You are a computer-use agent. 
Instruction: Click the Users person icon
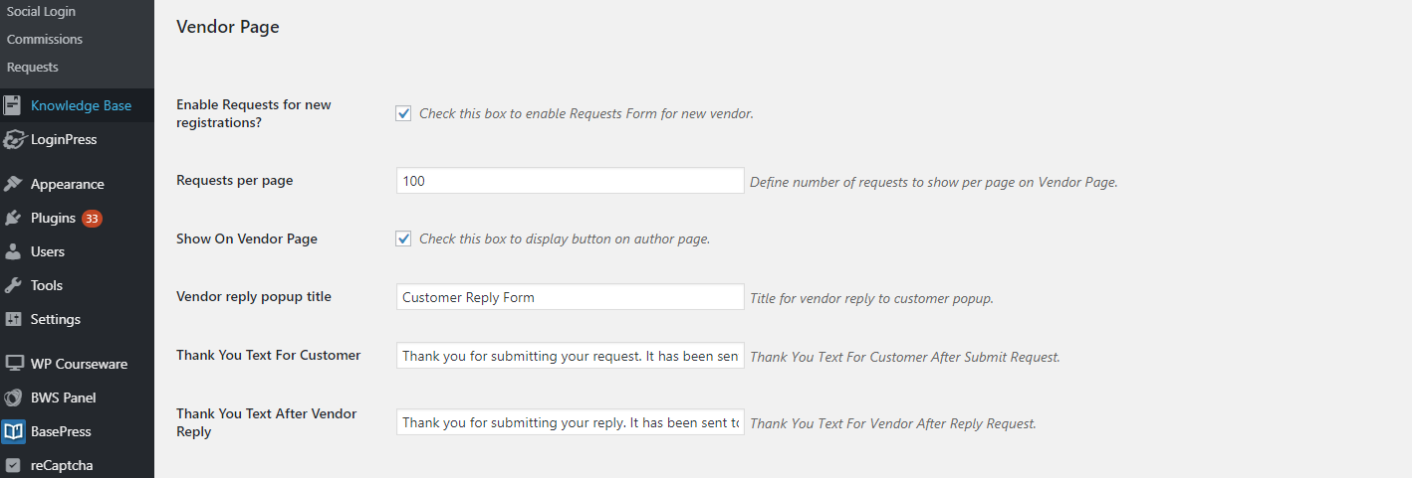coord(13,251)
